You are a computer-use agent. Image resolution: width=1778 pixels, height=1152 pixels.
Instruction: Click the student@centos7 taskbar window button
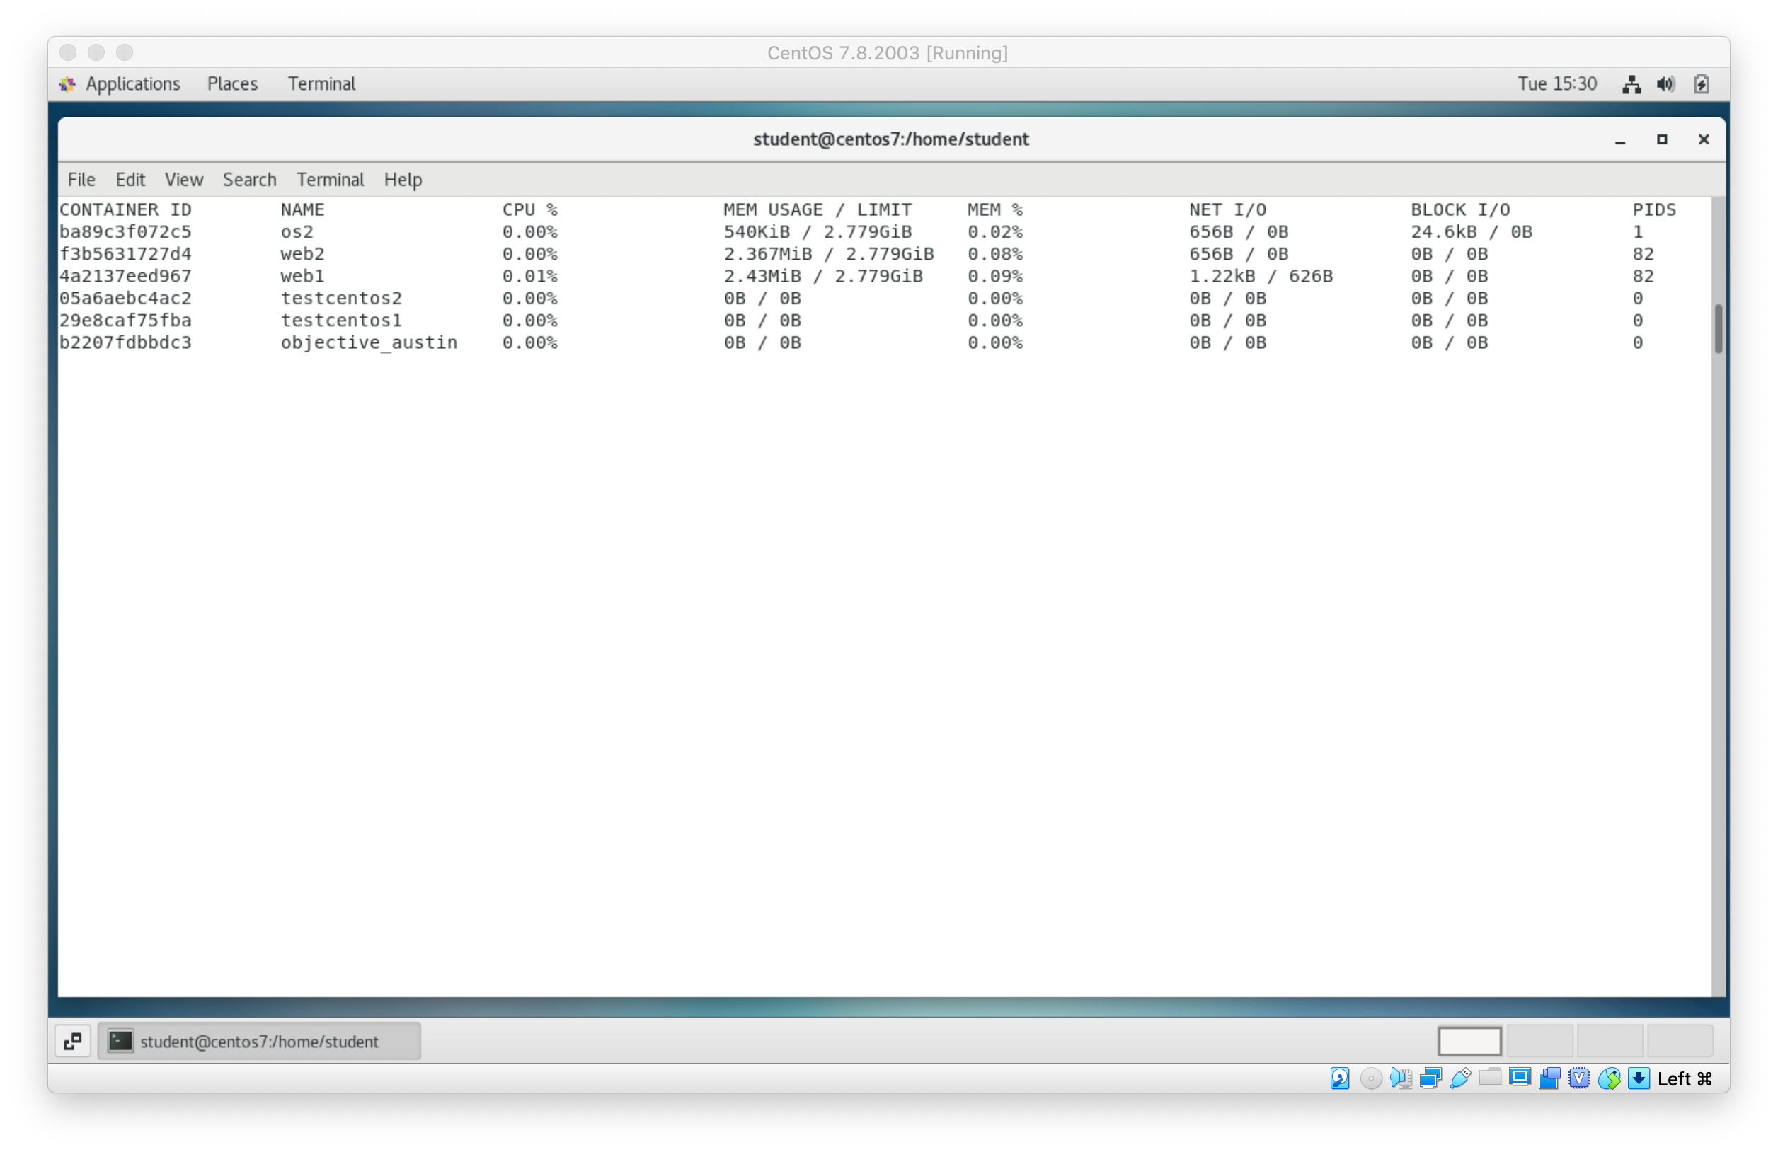point(259,1041)
